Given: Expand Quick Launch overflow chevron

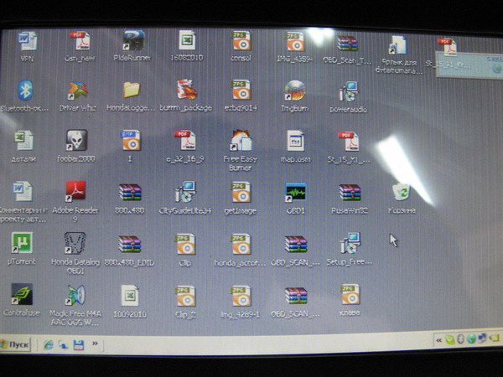Looking at the screenshot, I should click(x=95, y=343).
